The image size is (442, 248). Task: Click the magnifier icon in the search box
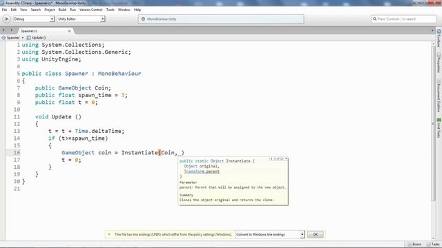(374, 19)
